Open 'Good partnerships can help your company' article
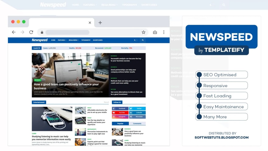The image size is (268, 151). [x=123, y=71]
